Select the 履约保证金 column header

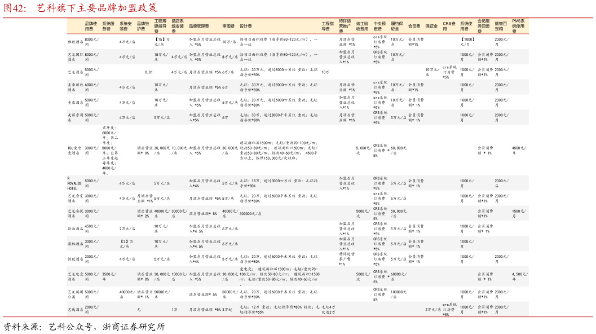(x=397, y=26)
